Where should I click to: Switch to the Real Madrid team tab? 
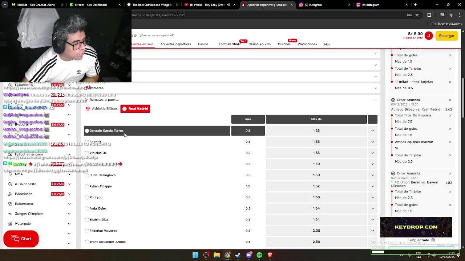[x=135, y=109]
